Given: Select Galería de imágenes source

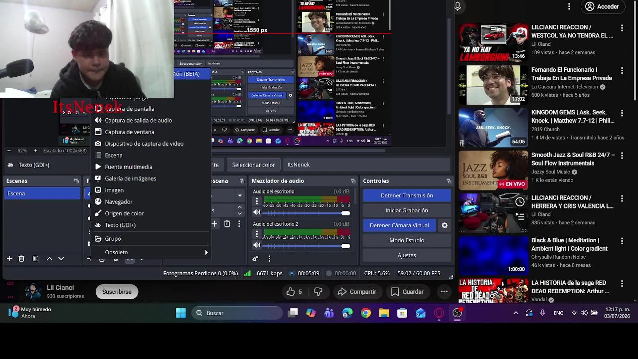Looking at the screenshot, I should point(151,179).
